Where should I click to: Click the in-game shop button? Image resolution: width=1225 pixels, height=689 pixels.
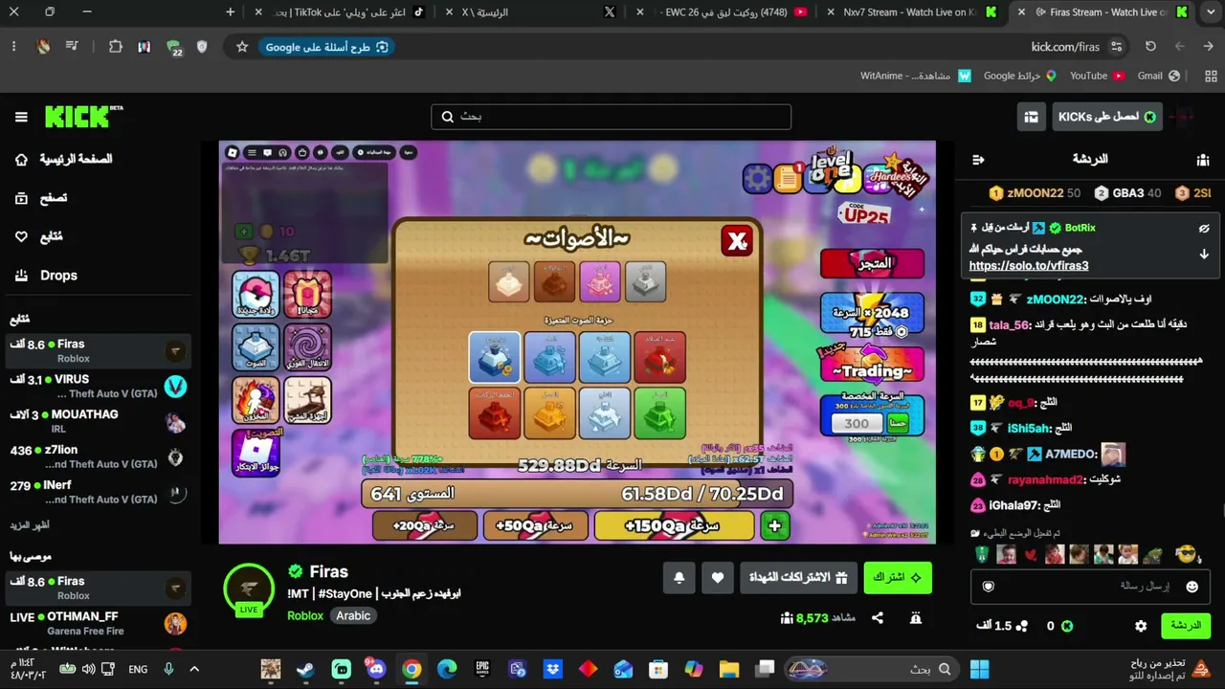872,262
